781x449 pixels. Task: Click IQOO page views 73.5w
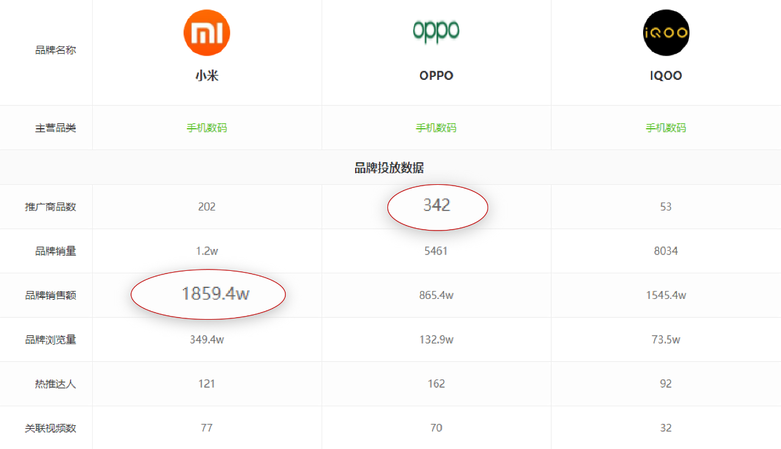(x=666, y=340)
